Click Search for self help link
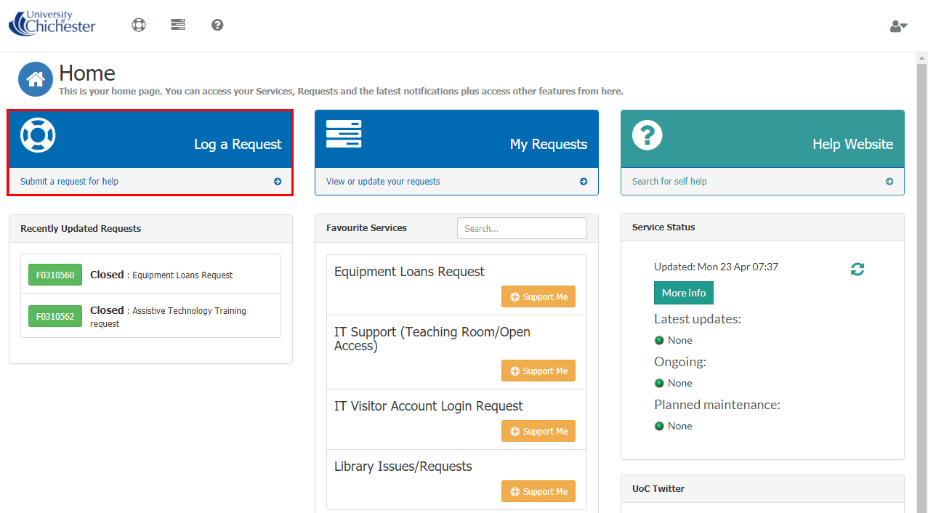Screen dimensions: 928x513 point(668,181)
